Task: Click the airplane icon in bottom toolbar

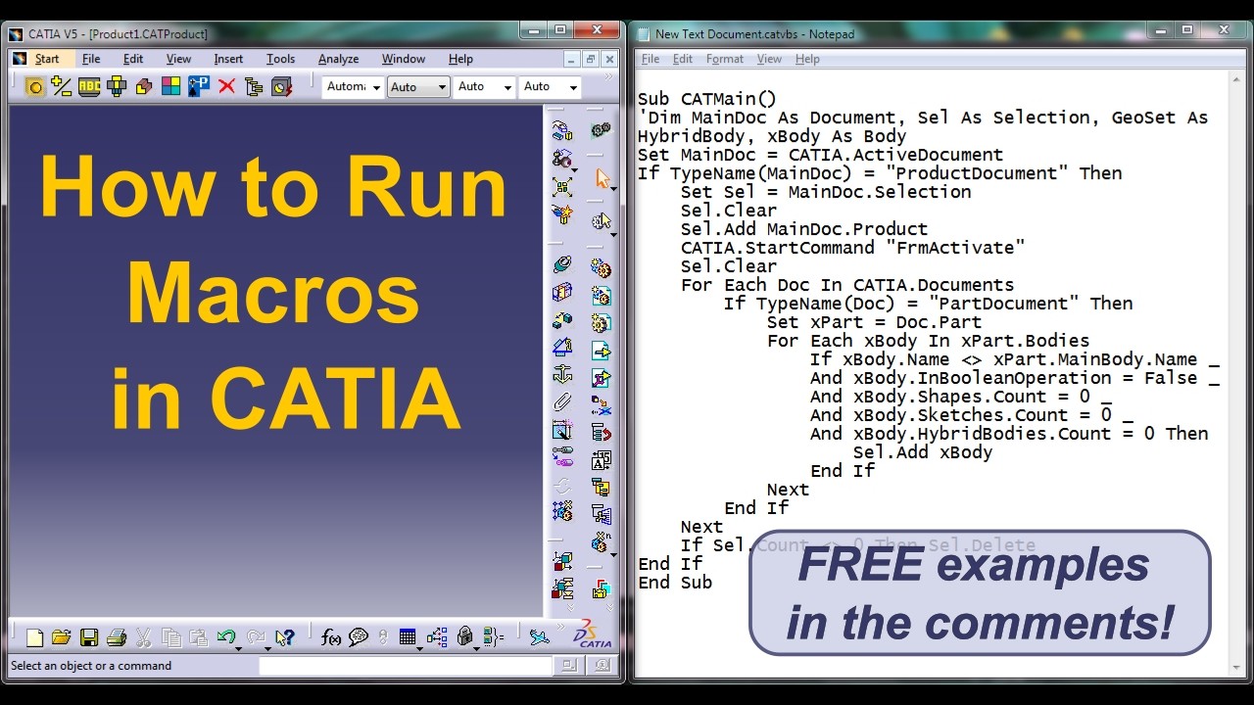Action: [539, 638]
